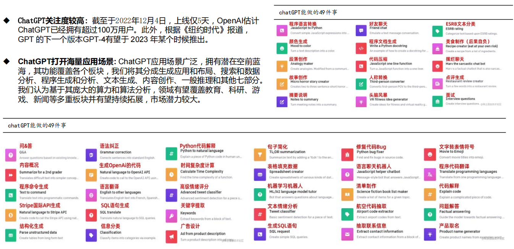Click the 'Natural language to OpenAI API' title
The height and width of the screenshot is (249, 514).
(x=125, y=172)
